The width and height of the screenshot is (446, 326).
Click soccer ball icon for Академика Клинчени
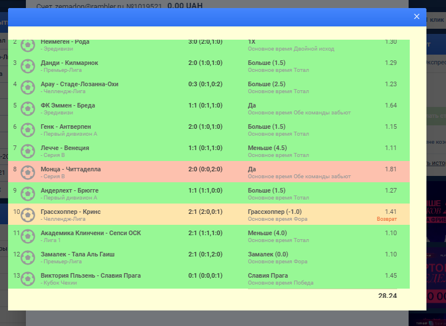(x=28, y=236)
